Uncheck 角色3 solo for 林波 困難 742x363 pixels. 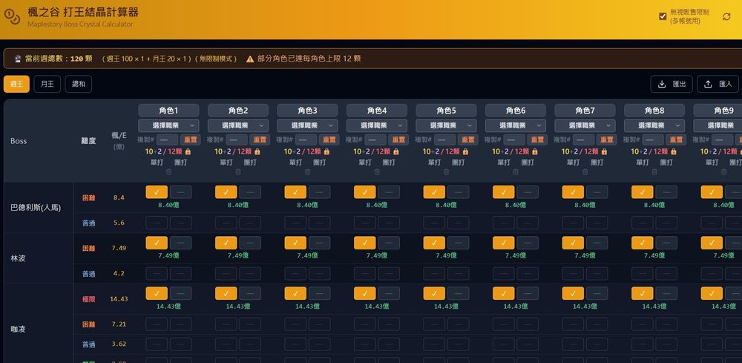tap(295, 243)
